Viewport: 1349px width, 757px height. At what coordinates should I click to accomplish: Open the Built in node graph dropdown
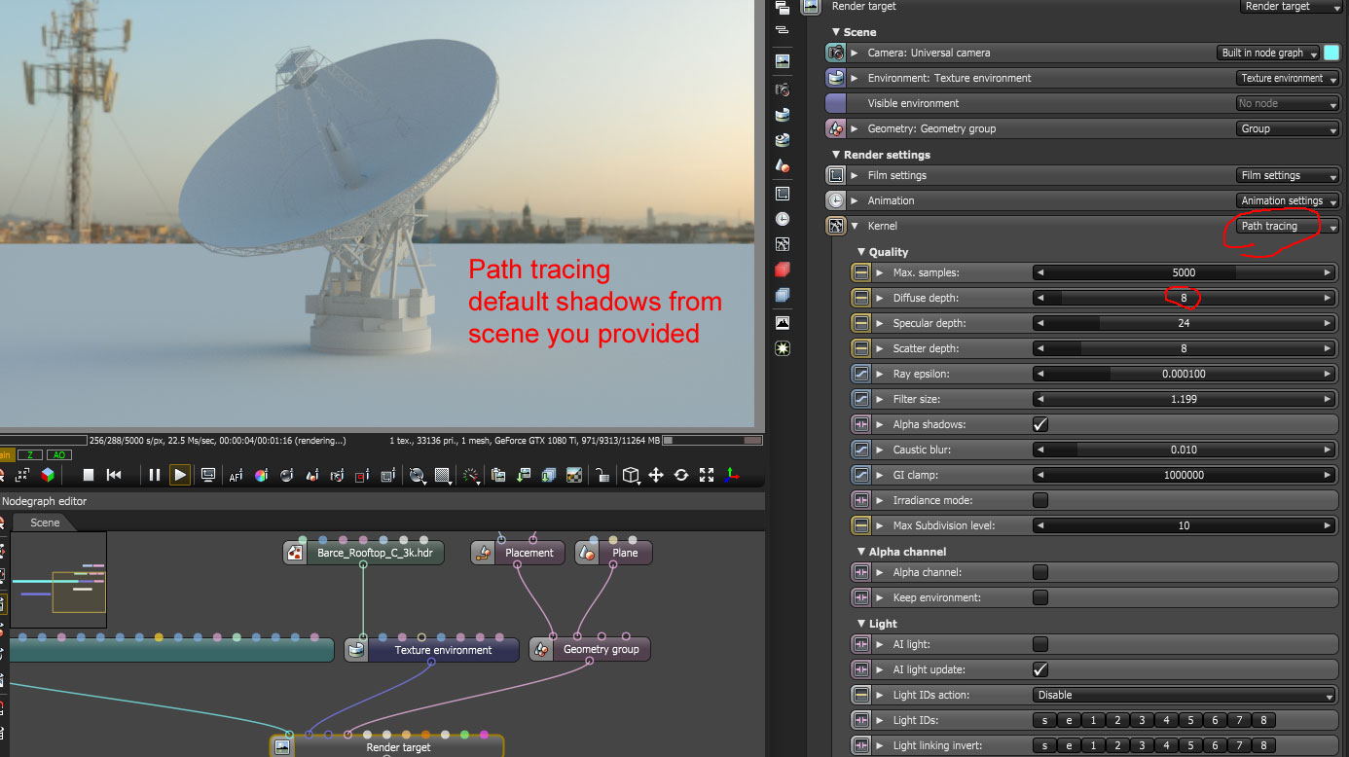coord(1268,53)
